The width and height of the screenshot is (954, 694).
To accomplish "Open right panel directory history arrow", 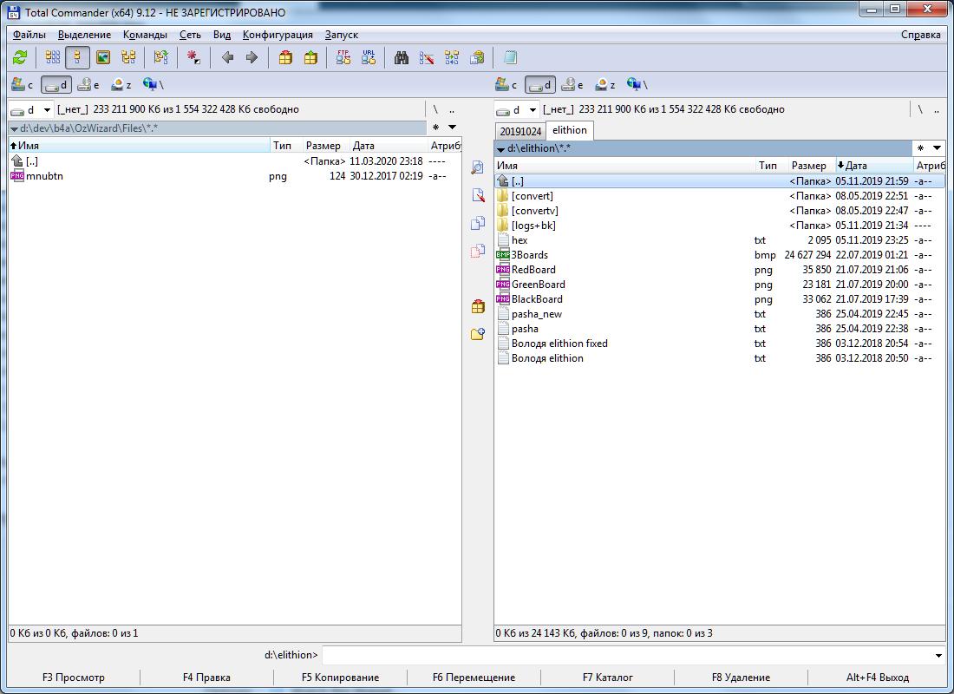I will pos(937,148).
